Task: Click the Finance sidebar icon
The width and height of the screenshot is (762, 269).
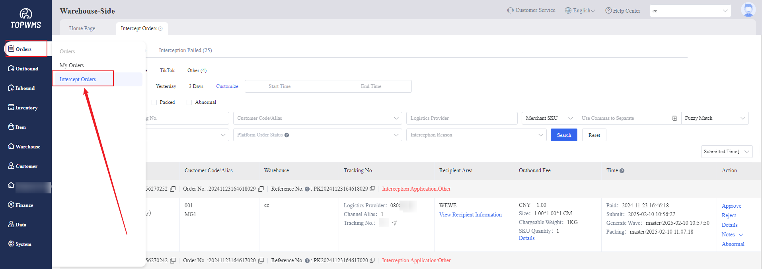Action: 11,205
